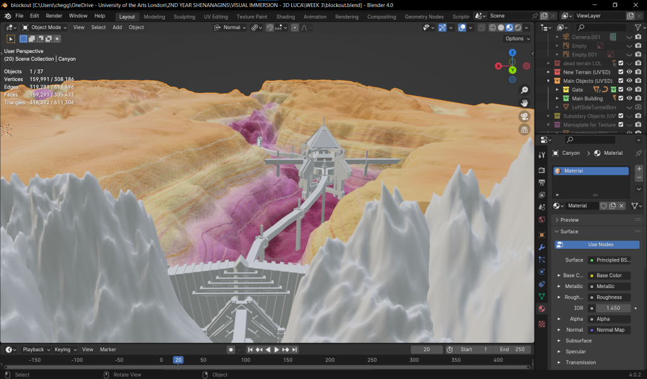Expand the Preview panel

tap(569, 220)
